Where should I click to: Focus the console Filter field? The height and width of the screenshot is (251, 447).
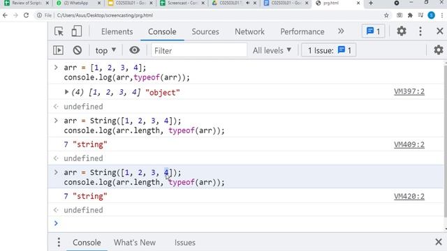coord(199,51)
